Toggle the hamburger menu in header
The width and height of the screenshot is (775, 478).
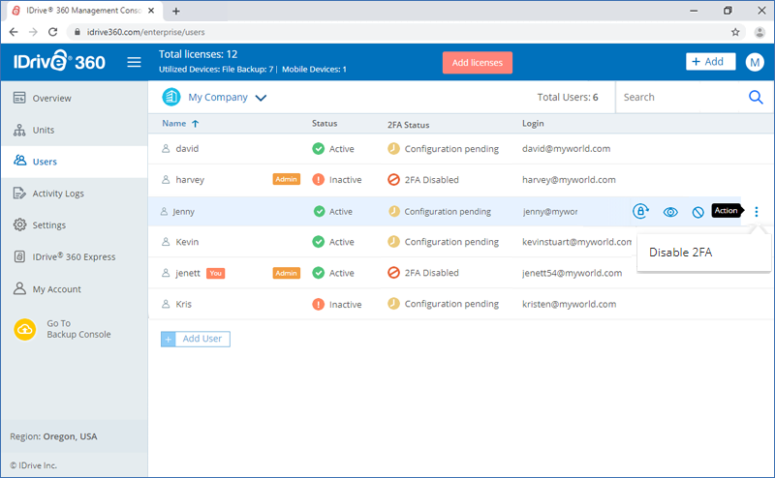pyautogui.click(x=134, y=62)
